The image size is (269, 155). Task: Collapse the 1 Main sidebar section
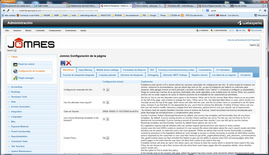point(32,57)
